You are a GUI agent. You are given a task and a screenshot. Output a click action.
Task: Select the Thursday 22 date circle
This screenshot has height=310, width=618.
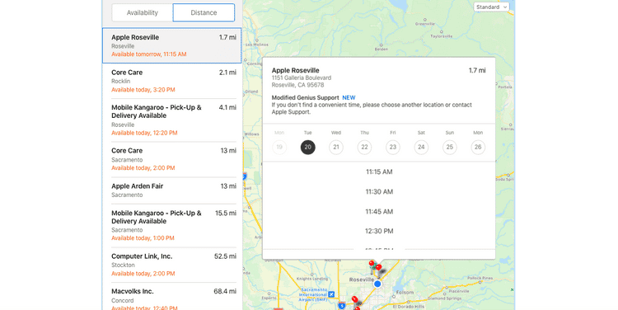pyautogui.click(x=364, y=147)
